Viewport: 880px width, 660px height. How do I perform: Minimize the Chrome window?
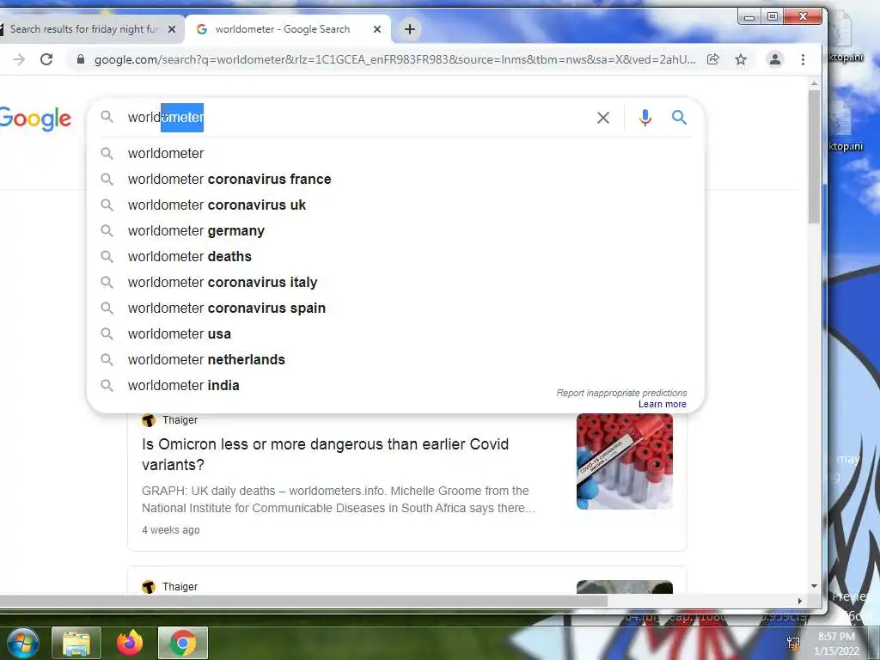[749, 17]
